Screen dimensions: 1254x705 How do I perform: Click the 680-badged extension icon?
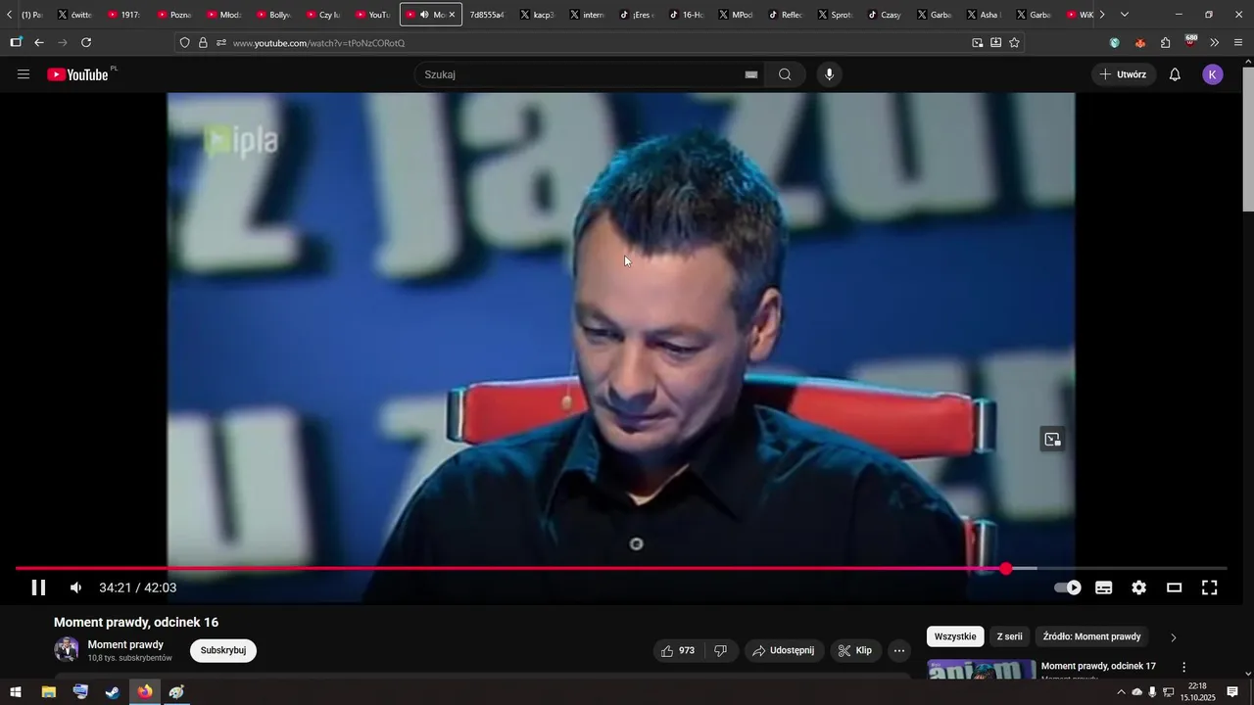point(1190,42)
